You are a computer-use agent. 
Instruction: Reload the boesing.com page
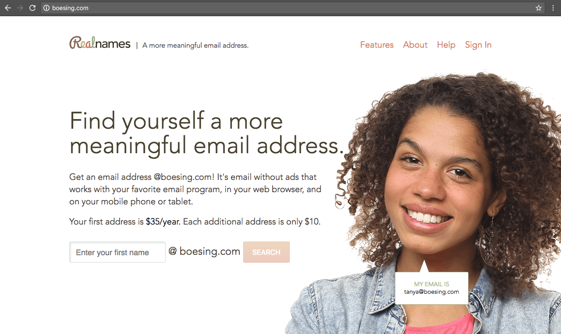tap(32, 8)
